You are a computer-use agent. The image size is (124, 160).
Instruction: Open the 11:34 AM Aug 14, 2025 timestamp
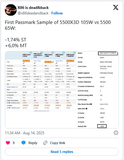tap(24, 133)
